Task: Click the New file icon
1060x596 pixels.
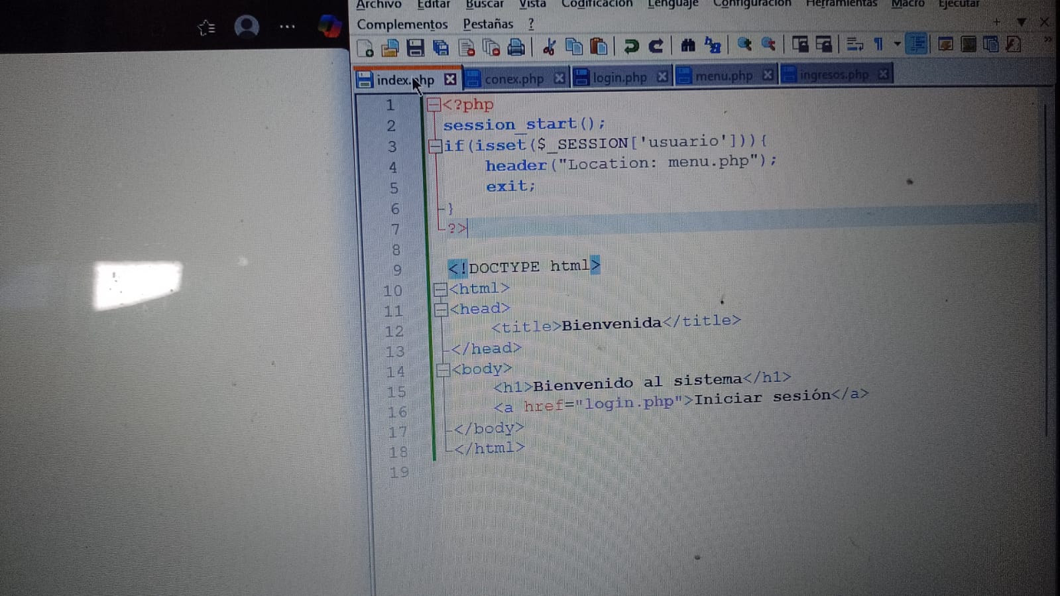Action: [x=365, y=48]
